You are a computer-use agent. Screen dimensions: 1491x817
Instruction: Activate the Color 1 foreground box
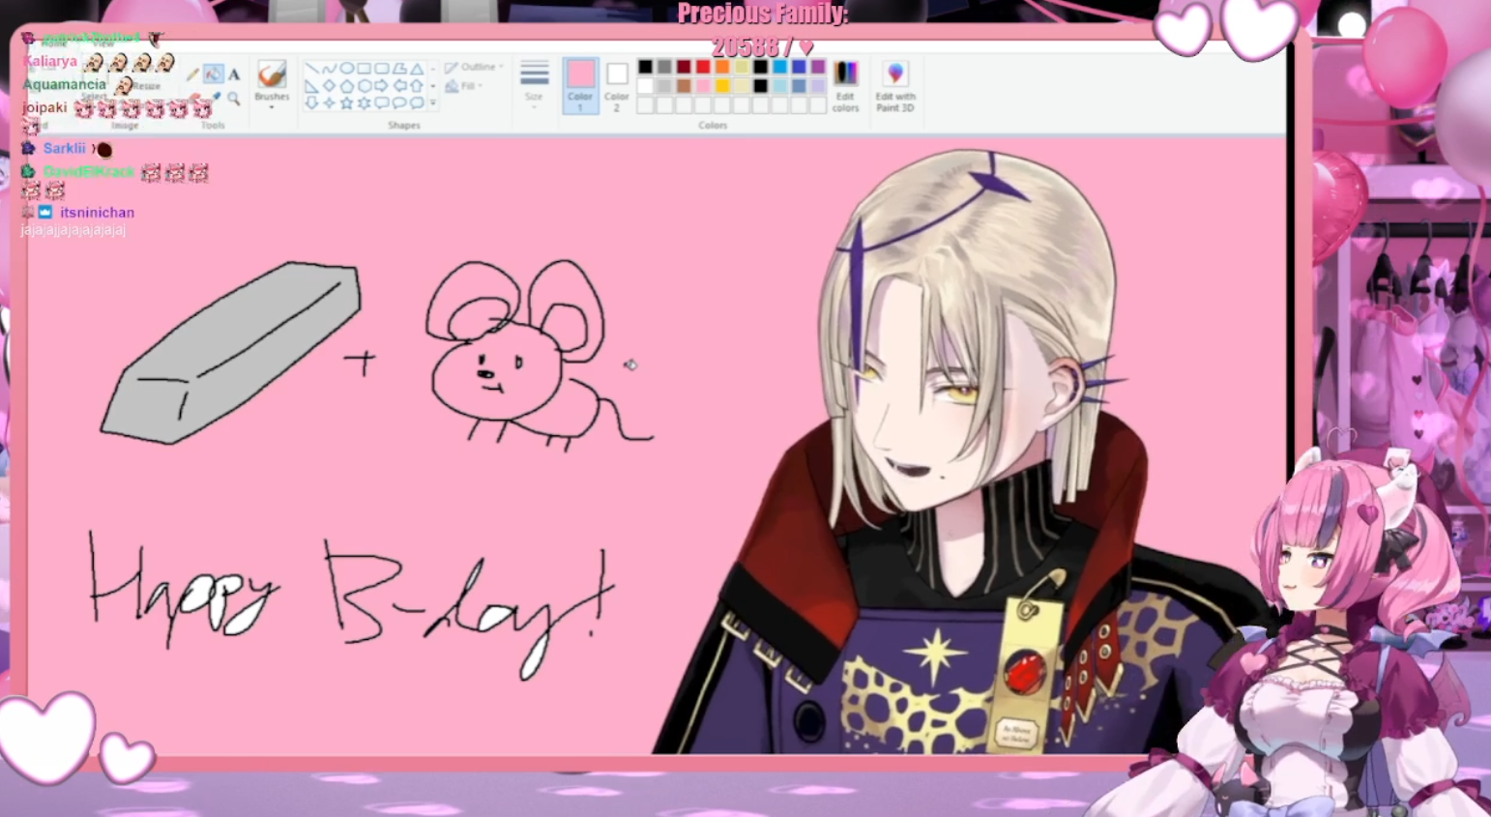(580, 86)
